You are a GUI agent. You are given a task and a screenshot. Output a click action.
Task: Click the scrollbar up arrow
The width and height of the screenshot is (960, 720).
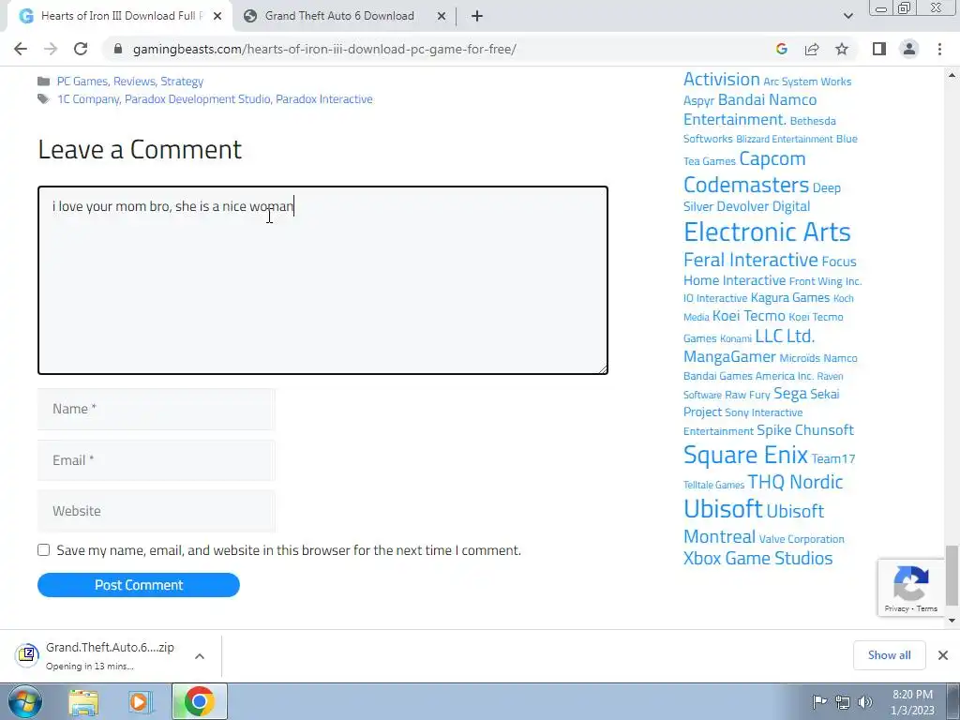click(x=951, y=75)
